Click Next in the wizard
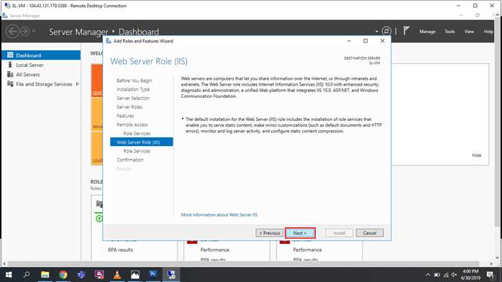This screenshot has width=502, height=282. (300, 232)
